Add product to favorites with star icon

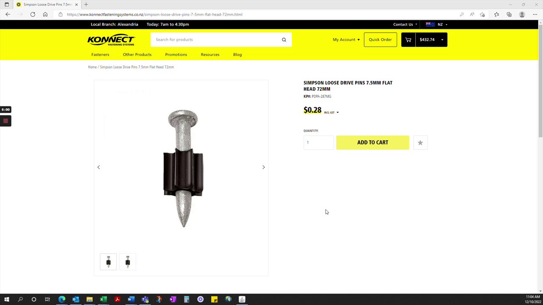click(x=420, y=143)
